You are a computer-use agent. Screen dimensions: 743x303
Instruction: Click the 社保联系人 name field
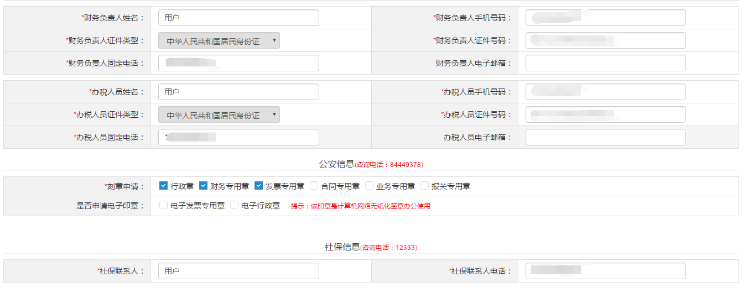pyautogui.click(x=238, y=271)
